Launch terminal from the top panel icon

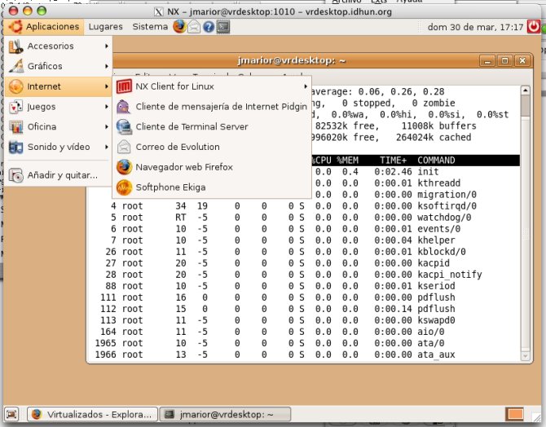pos(222,27)
